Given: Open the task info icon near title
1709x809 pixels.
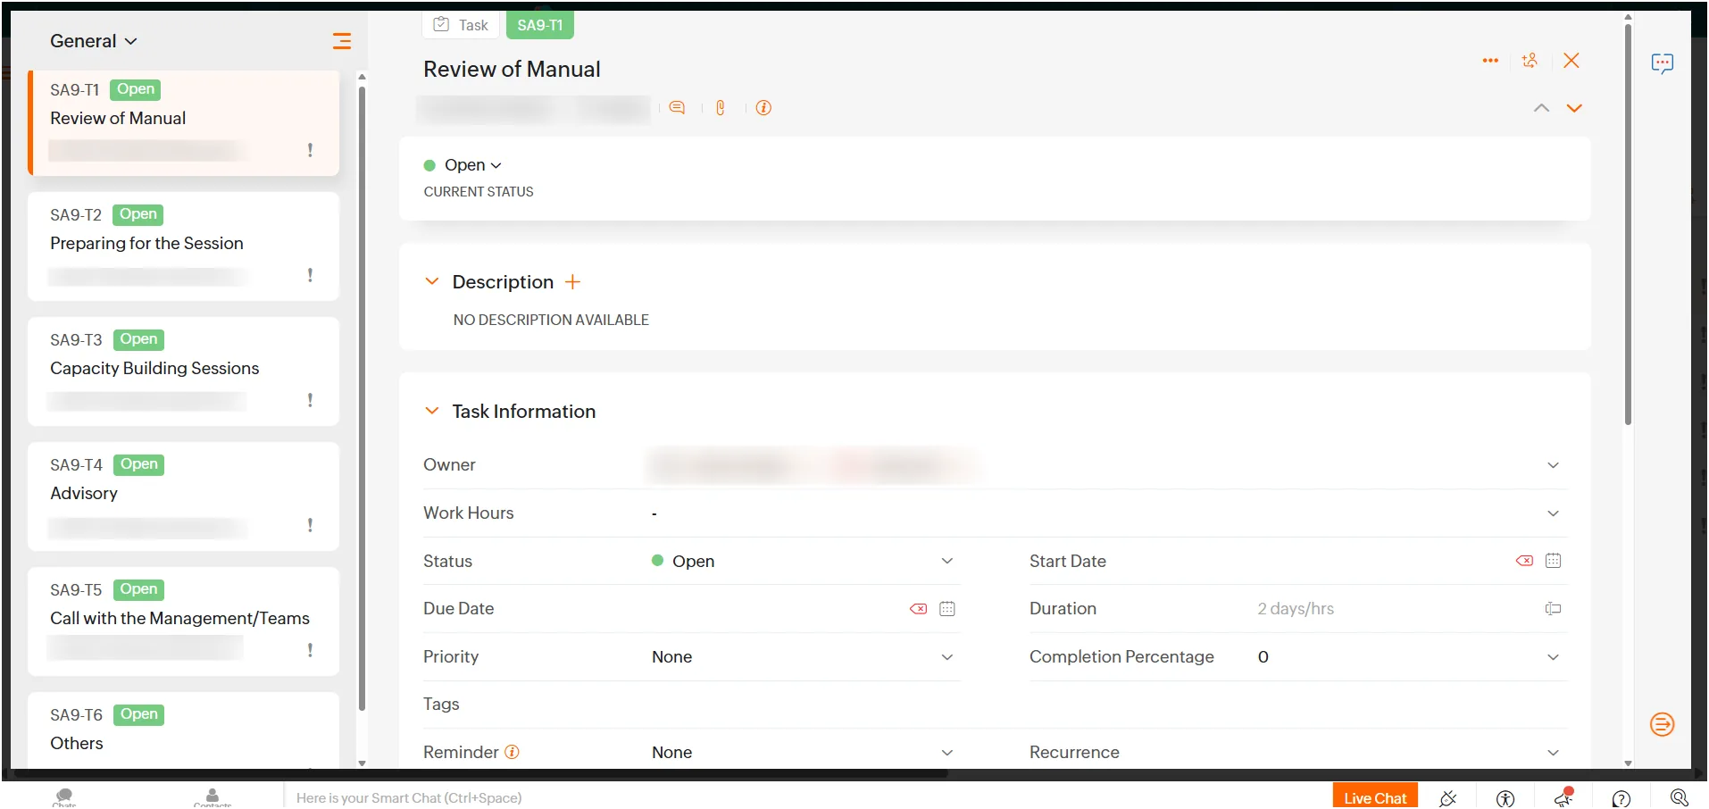Looking at the screenshot, I should (x=763, y=108).
